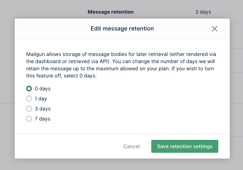Choose the 1 day radio option
This screenshot has width=243, height=170.
29,99
